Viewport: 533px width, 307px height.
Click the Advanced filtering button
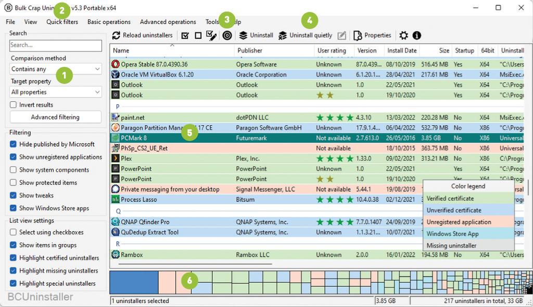55,117
